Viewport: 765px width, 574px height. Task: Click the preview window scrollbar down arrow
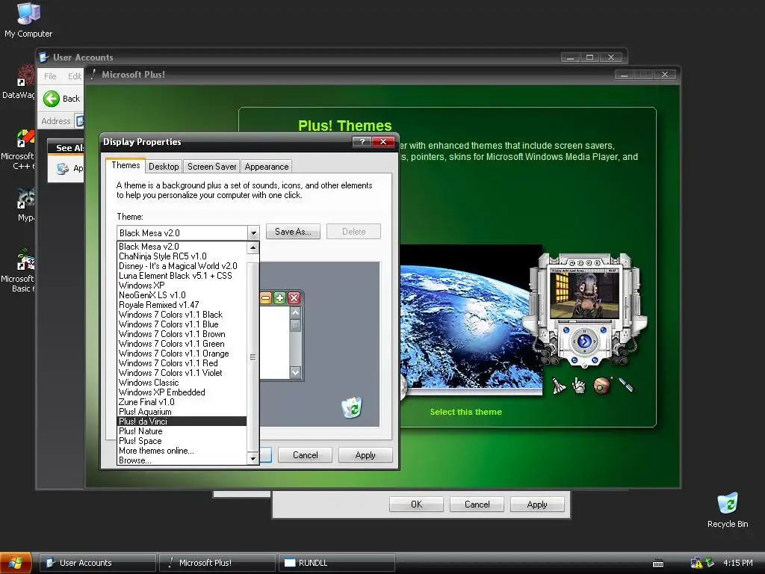point(295,372)
